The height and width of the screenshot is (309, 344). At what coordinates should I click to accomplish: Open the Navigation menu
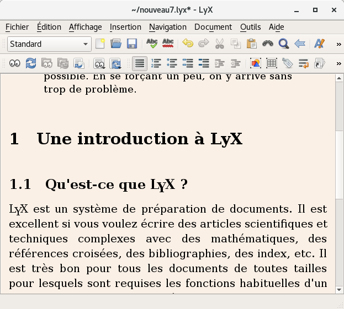coord(168,27)
